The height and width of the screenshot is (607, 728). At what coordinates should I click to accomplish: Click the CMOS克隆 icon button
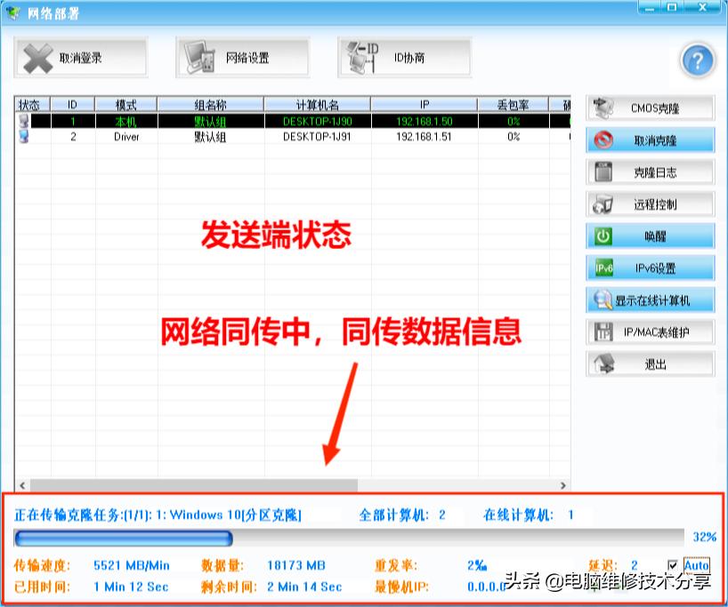(x=651, y=106)
